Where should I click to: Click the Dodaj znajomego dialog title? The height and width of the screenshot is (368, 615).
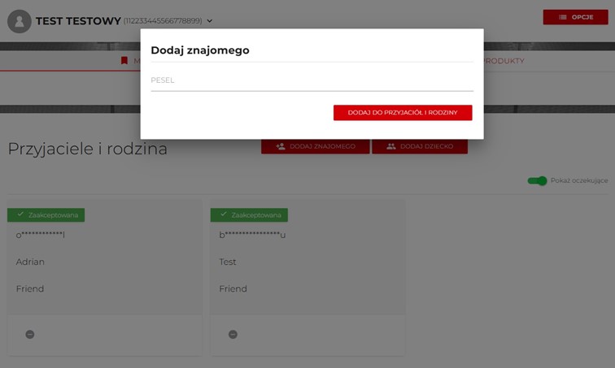200,50
